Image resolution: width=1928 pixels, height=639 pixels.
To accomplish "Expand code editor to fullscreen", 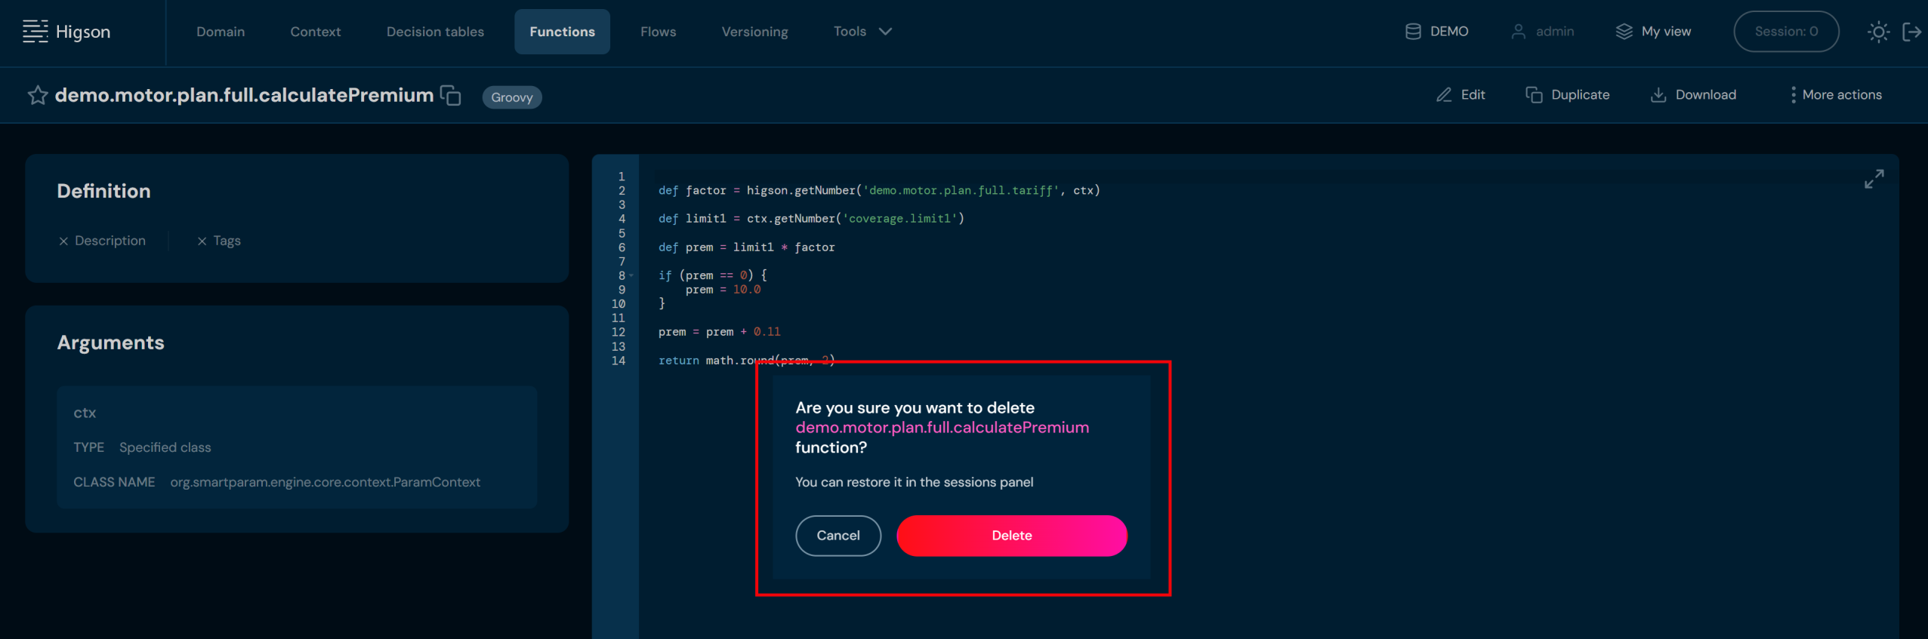I will coord(1873,179).
